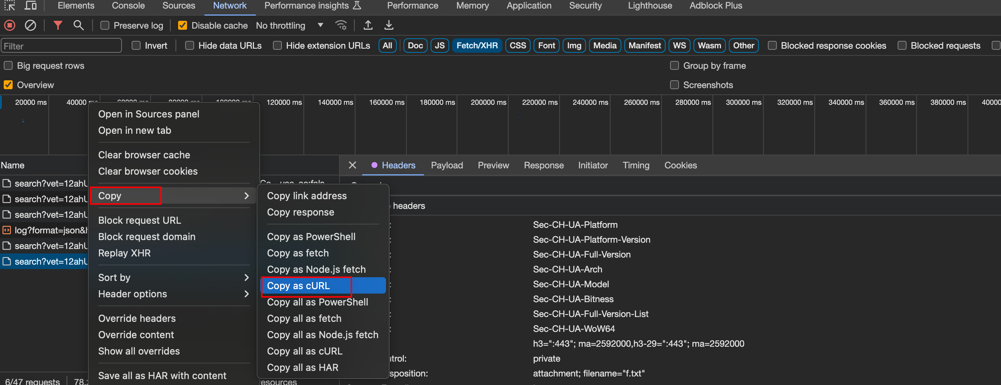
Task: Open the Initiator tab
Action: (593, 165)
